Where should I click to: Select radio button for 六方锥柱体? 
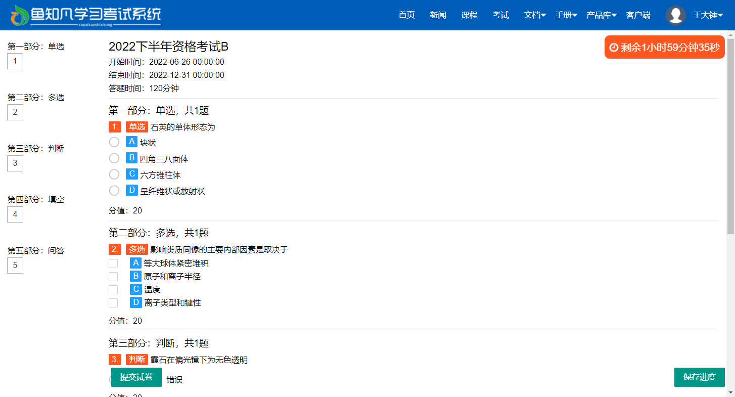pyautogui.click(x=114, y=174)
